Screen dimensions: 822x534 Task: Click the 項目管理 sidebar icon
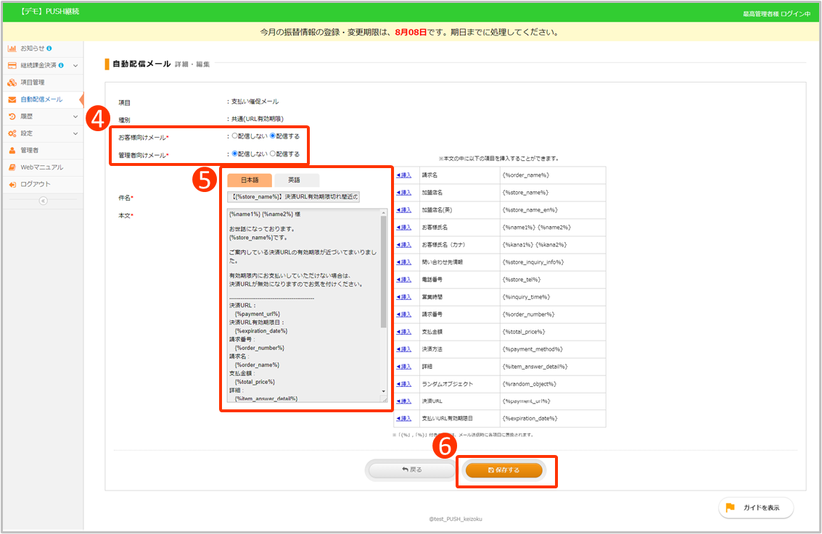click(12, 83)
